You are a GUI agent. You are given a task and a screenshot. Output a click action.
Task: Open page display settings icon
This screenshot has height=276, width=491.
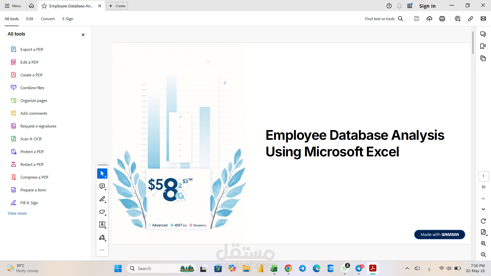[483, 232]
